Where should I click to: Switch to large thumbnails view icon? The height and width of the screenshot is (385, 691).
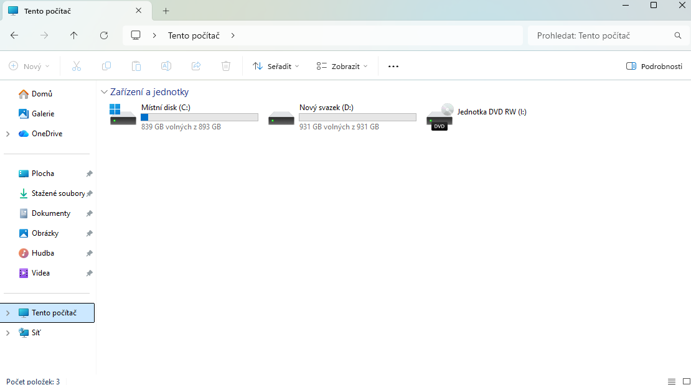(x=684, y=381)
